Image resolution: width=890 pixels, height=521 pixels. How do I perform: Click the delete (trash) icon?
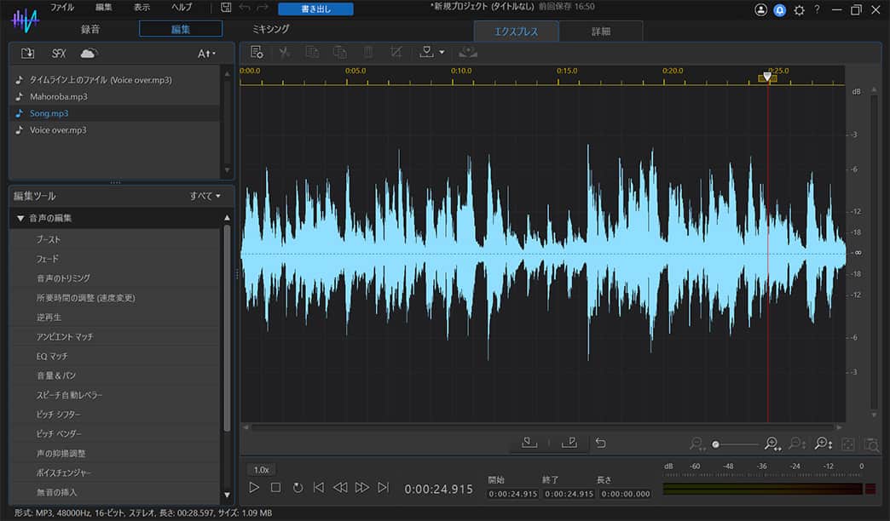[x=367, y=51]
